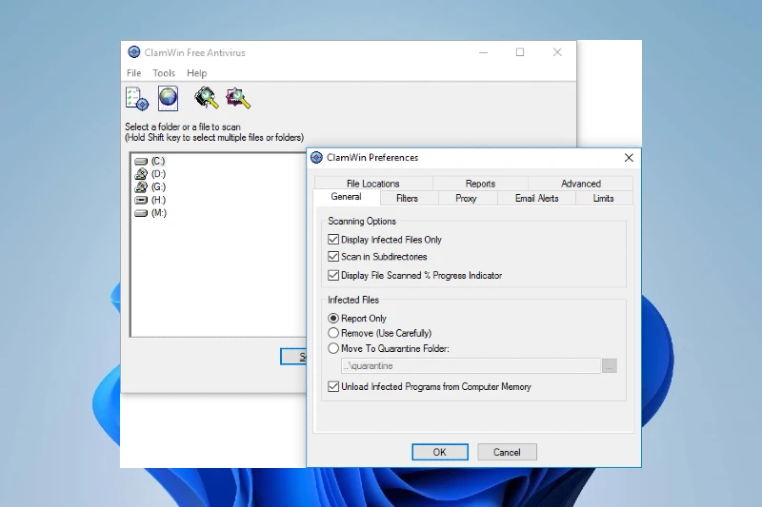The height and width of the screenshot is (507, 762).
Task: Switch to the Reports tab
Action: click(x=480, y=184)
